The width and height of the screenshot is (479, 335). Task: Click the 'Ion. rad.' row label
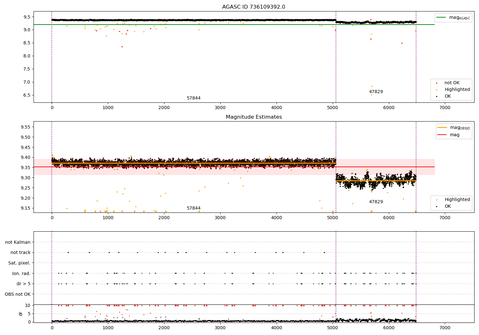21,273
